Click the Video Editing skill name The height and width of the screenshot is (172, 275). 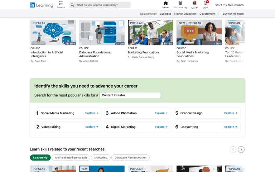pyautogui.click(x=51, y=127)
